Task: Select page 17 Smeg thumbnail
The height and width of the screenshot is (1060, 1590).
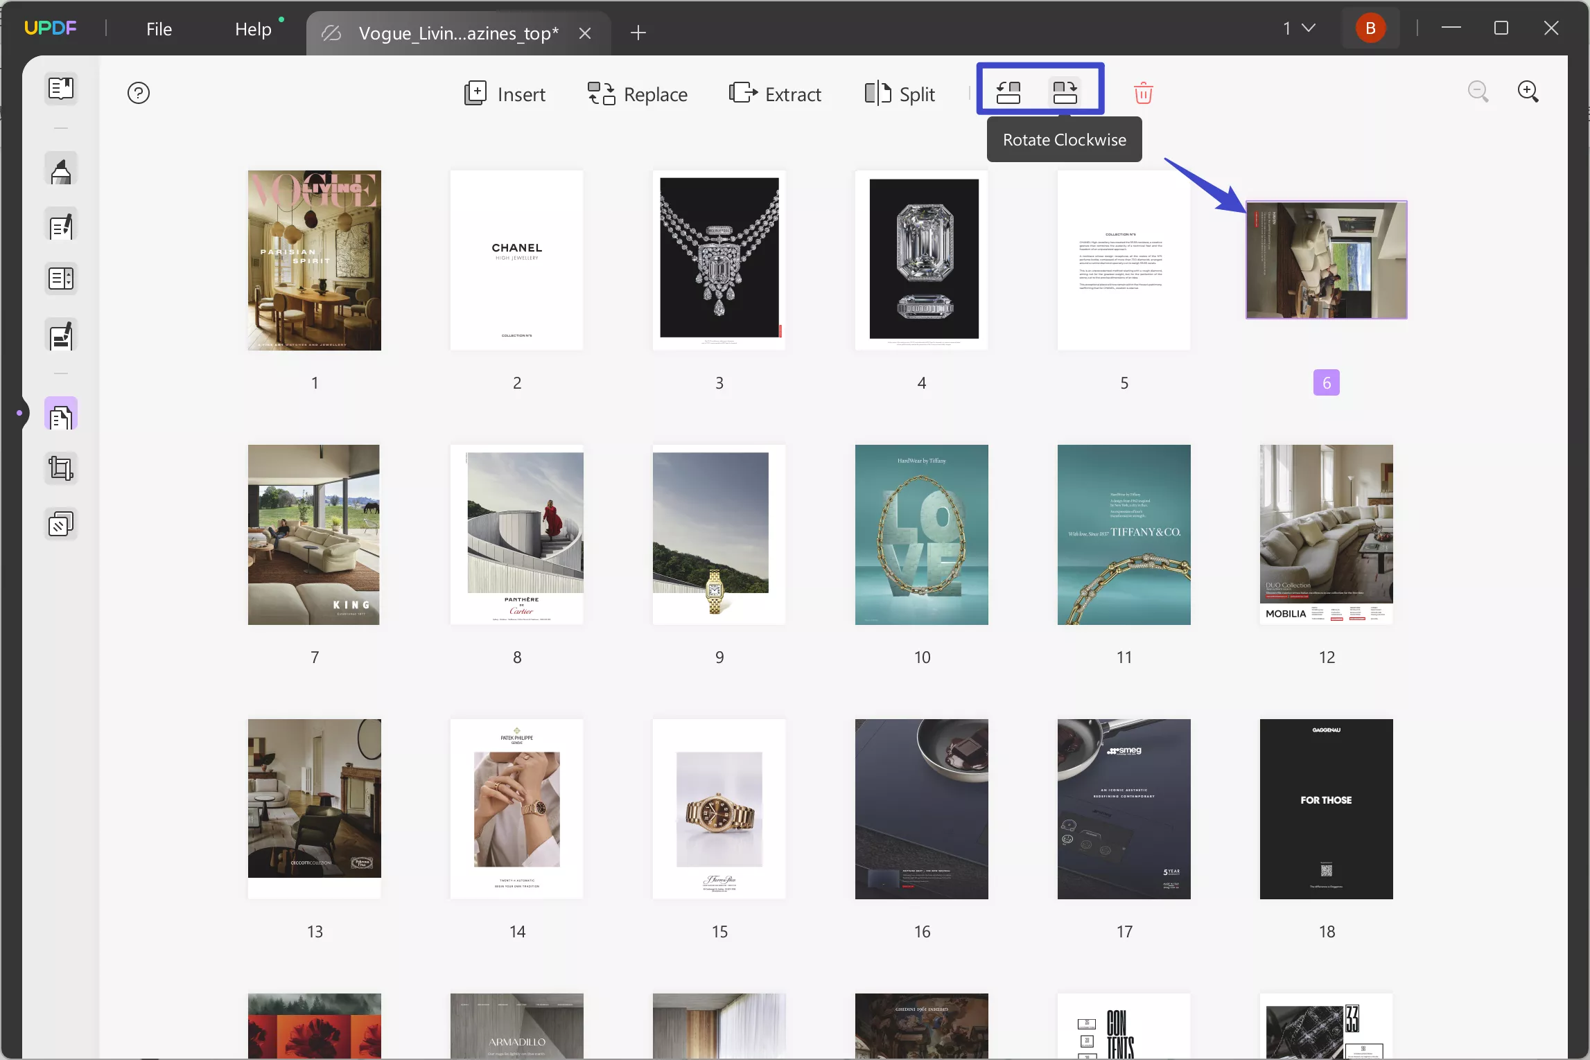Action: click(x=1124, y=809)
